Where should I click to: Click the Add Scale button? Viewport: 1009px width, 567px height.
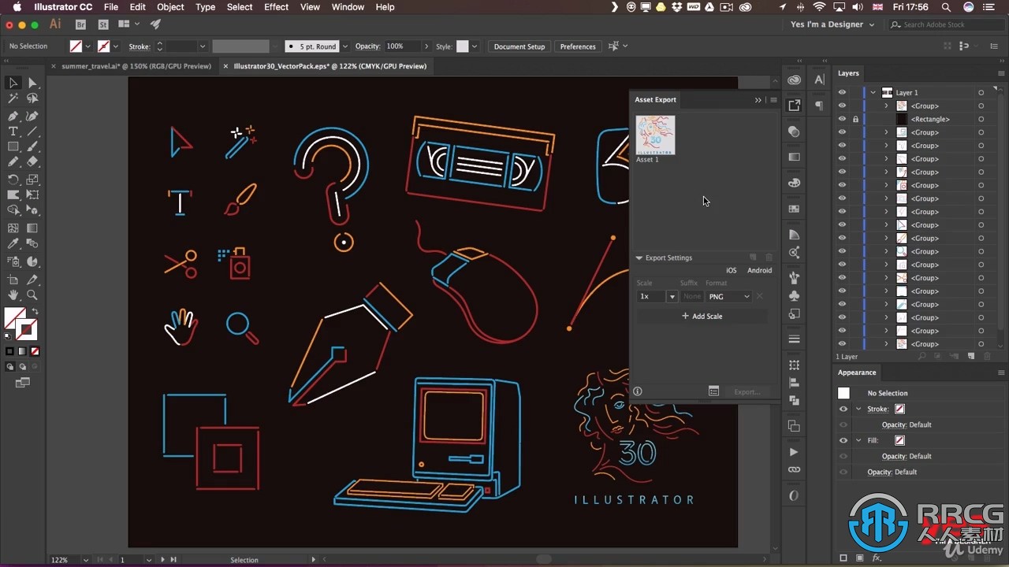point(702,316)
